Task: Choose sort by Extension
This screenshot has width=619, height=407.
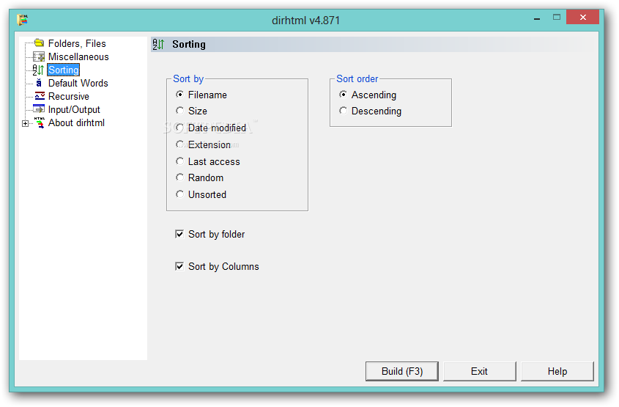Action: coord(204,144)
